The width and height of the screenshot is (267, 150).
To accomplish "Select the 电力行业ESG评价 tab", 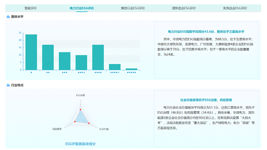I will click(x=82, y=8).
